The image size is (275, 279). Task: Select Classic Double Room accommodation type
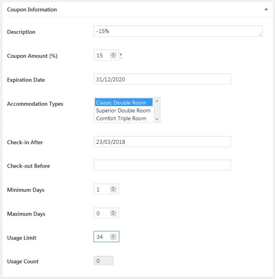[123, 103]
